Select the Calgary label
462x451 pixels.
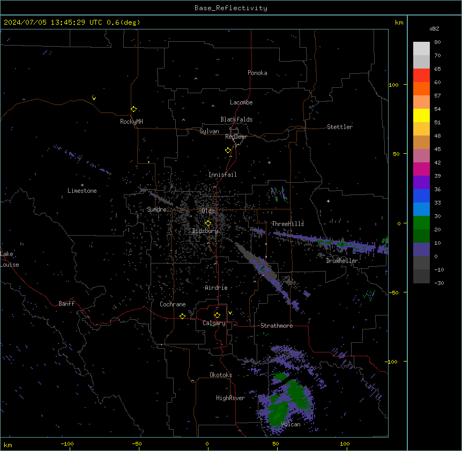pos(214,323)
